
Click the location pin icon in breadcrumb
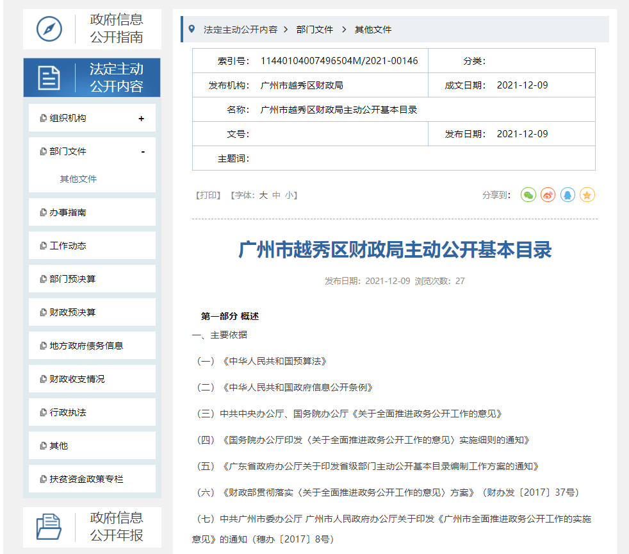[x=192, y=29]
